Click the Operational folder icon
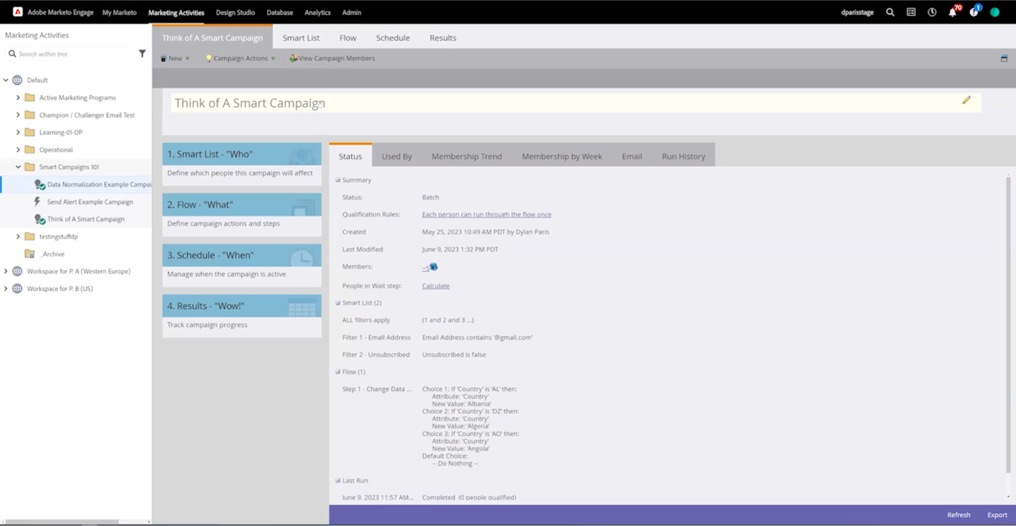This screenshot has width=1016, height=526. [x=30, y=149]
